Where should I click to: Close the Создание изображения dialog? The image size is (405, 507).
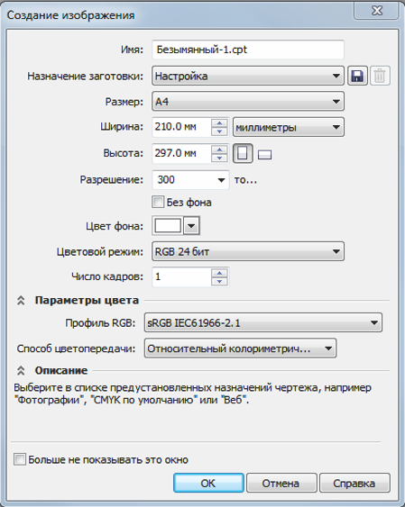(377, 11)
